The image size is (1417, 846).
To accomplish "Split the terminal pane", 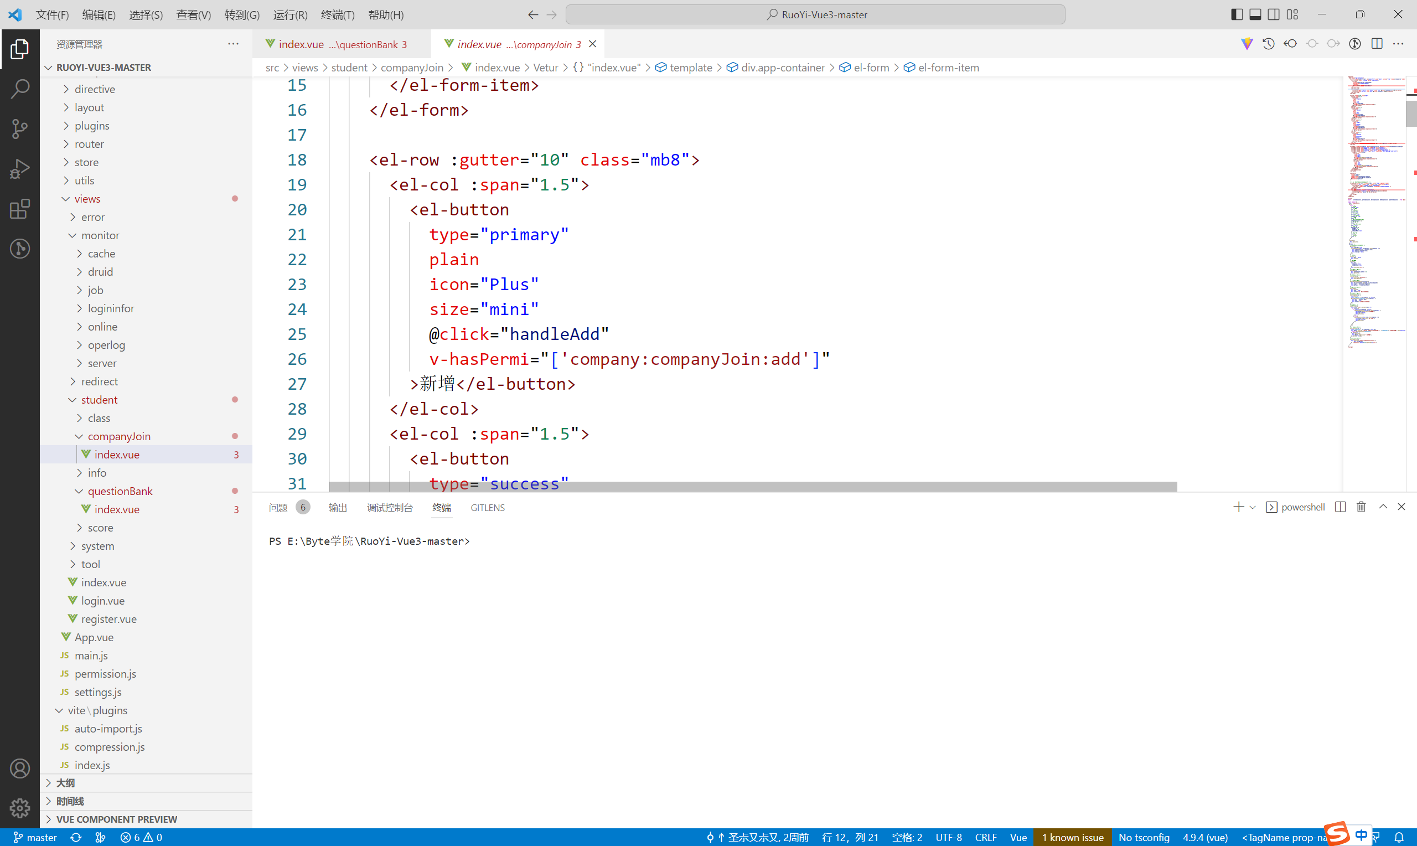I will [1340, 507].
